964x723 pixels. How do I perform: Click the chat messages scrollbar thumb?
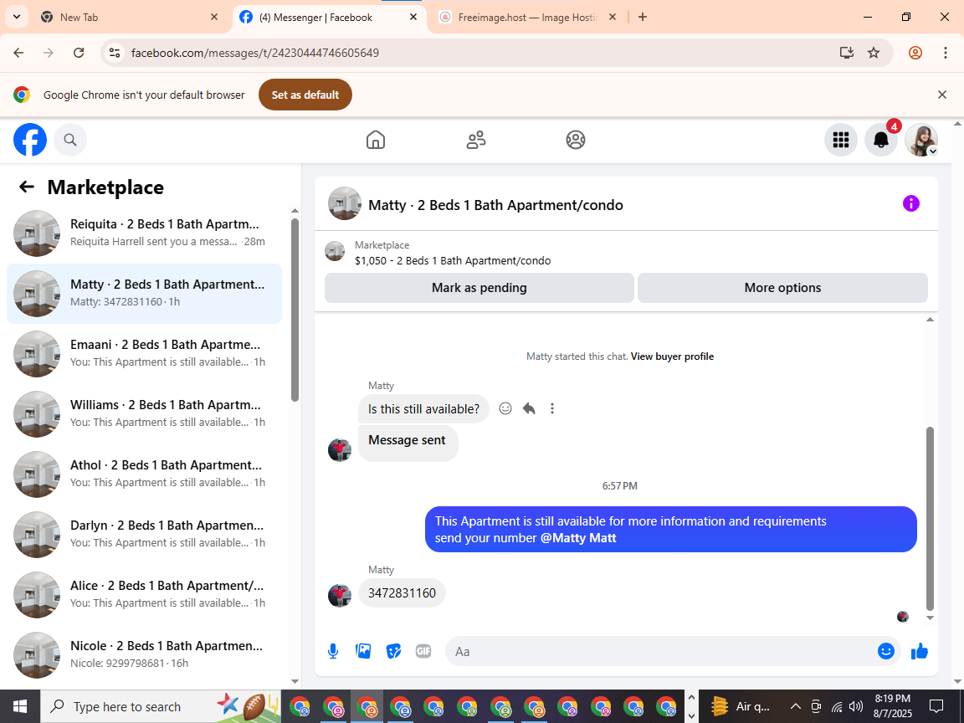pos(930,518)
